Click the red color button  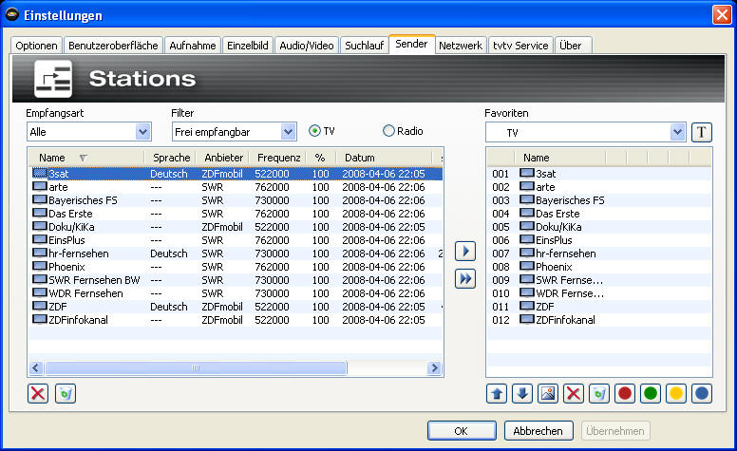pyautogui.click(x=625, y=394)
